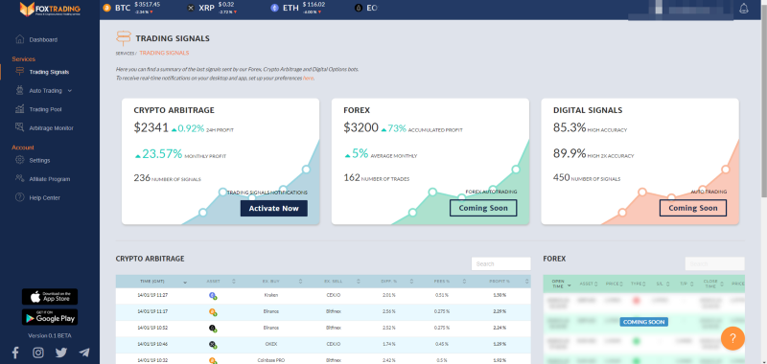The width and height of the screenshot is (767, 364).
Task: Click the Forex table search field
Action: point(714,263)
